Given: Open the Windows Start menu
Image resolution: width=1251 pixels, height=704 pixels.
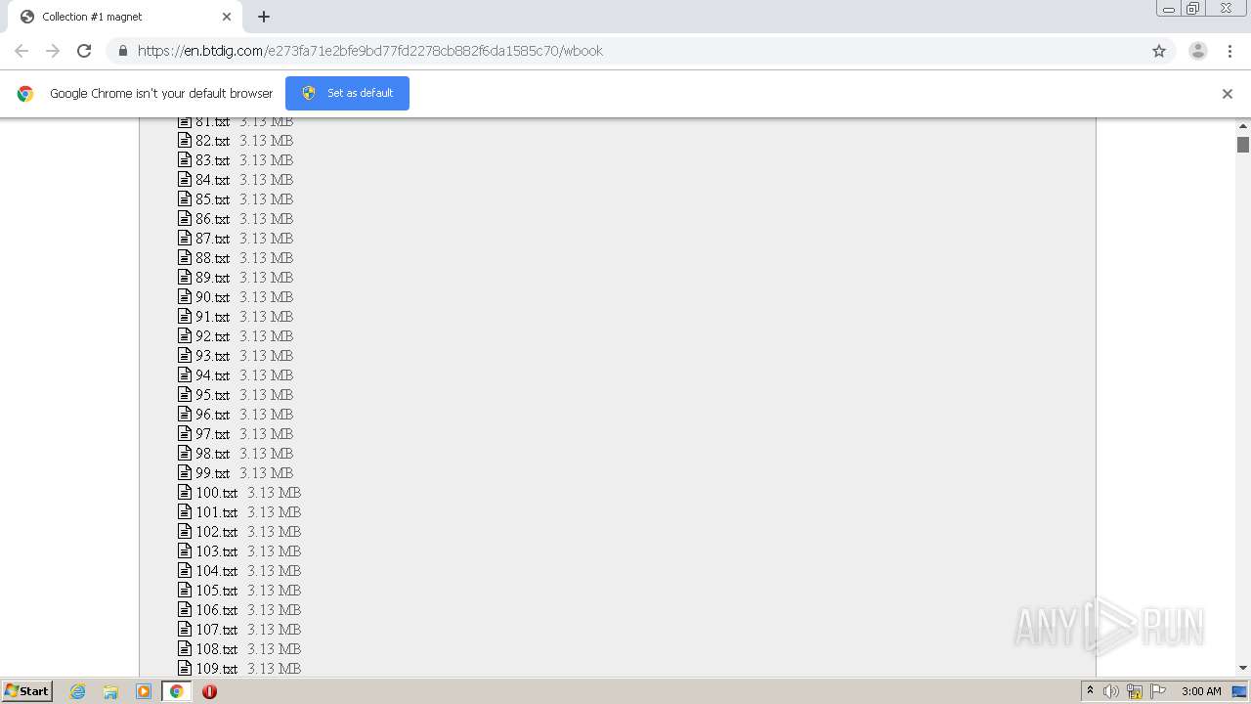Looking at the screenshot, I should click(27, 690).
